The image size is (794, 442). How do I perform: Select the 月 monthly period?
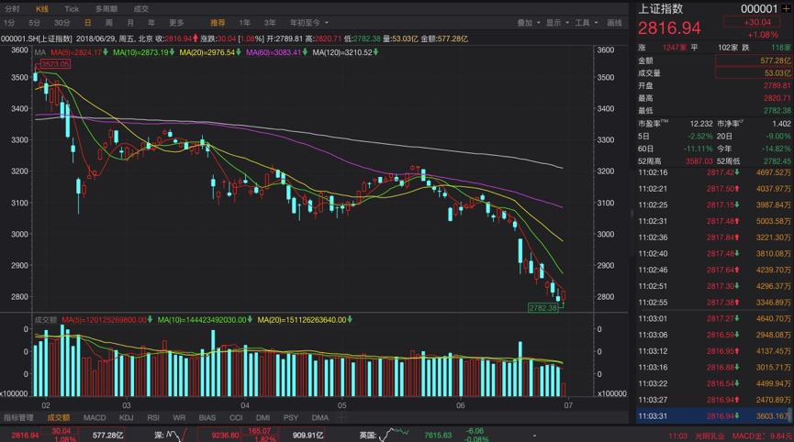(x=130, y=23)
